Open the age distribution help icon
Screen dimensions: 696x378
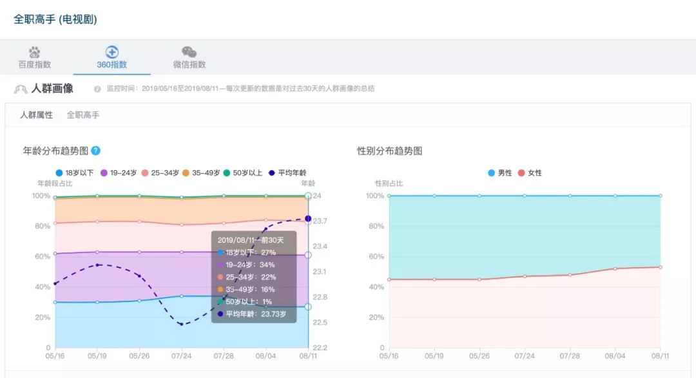click(x=95, y=151)
